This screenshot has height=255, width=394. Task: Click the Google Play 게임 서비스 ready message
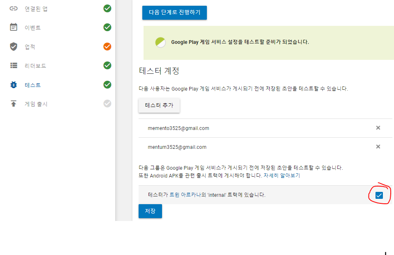[x=240, y=42]
